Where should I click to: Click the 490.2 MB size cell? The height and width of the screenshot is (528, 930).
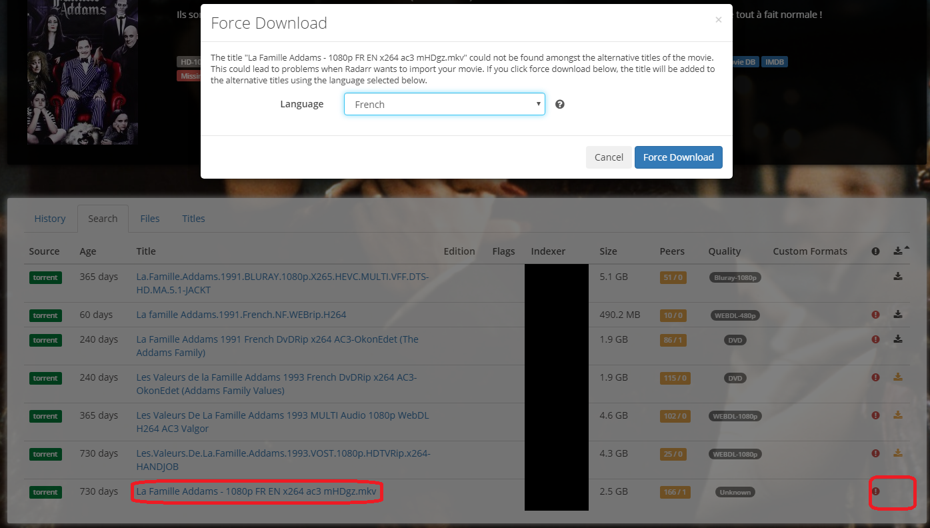[x=619, y=315]
